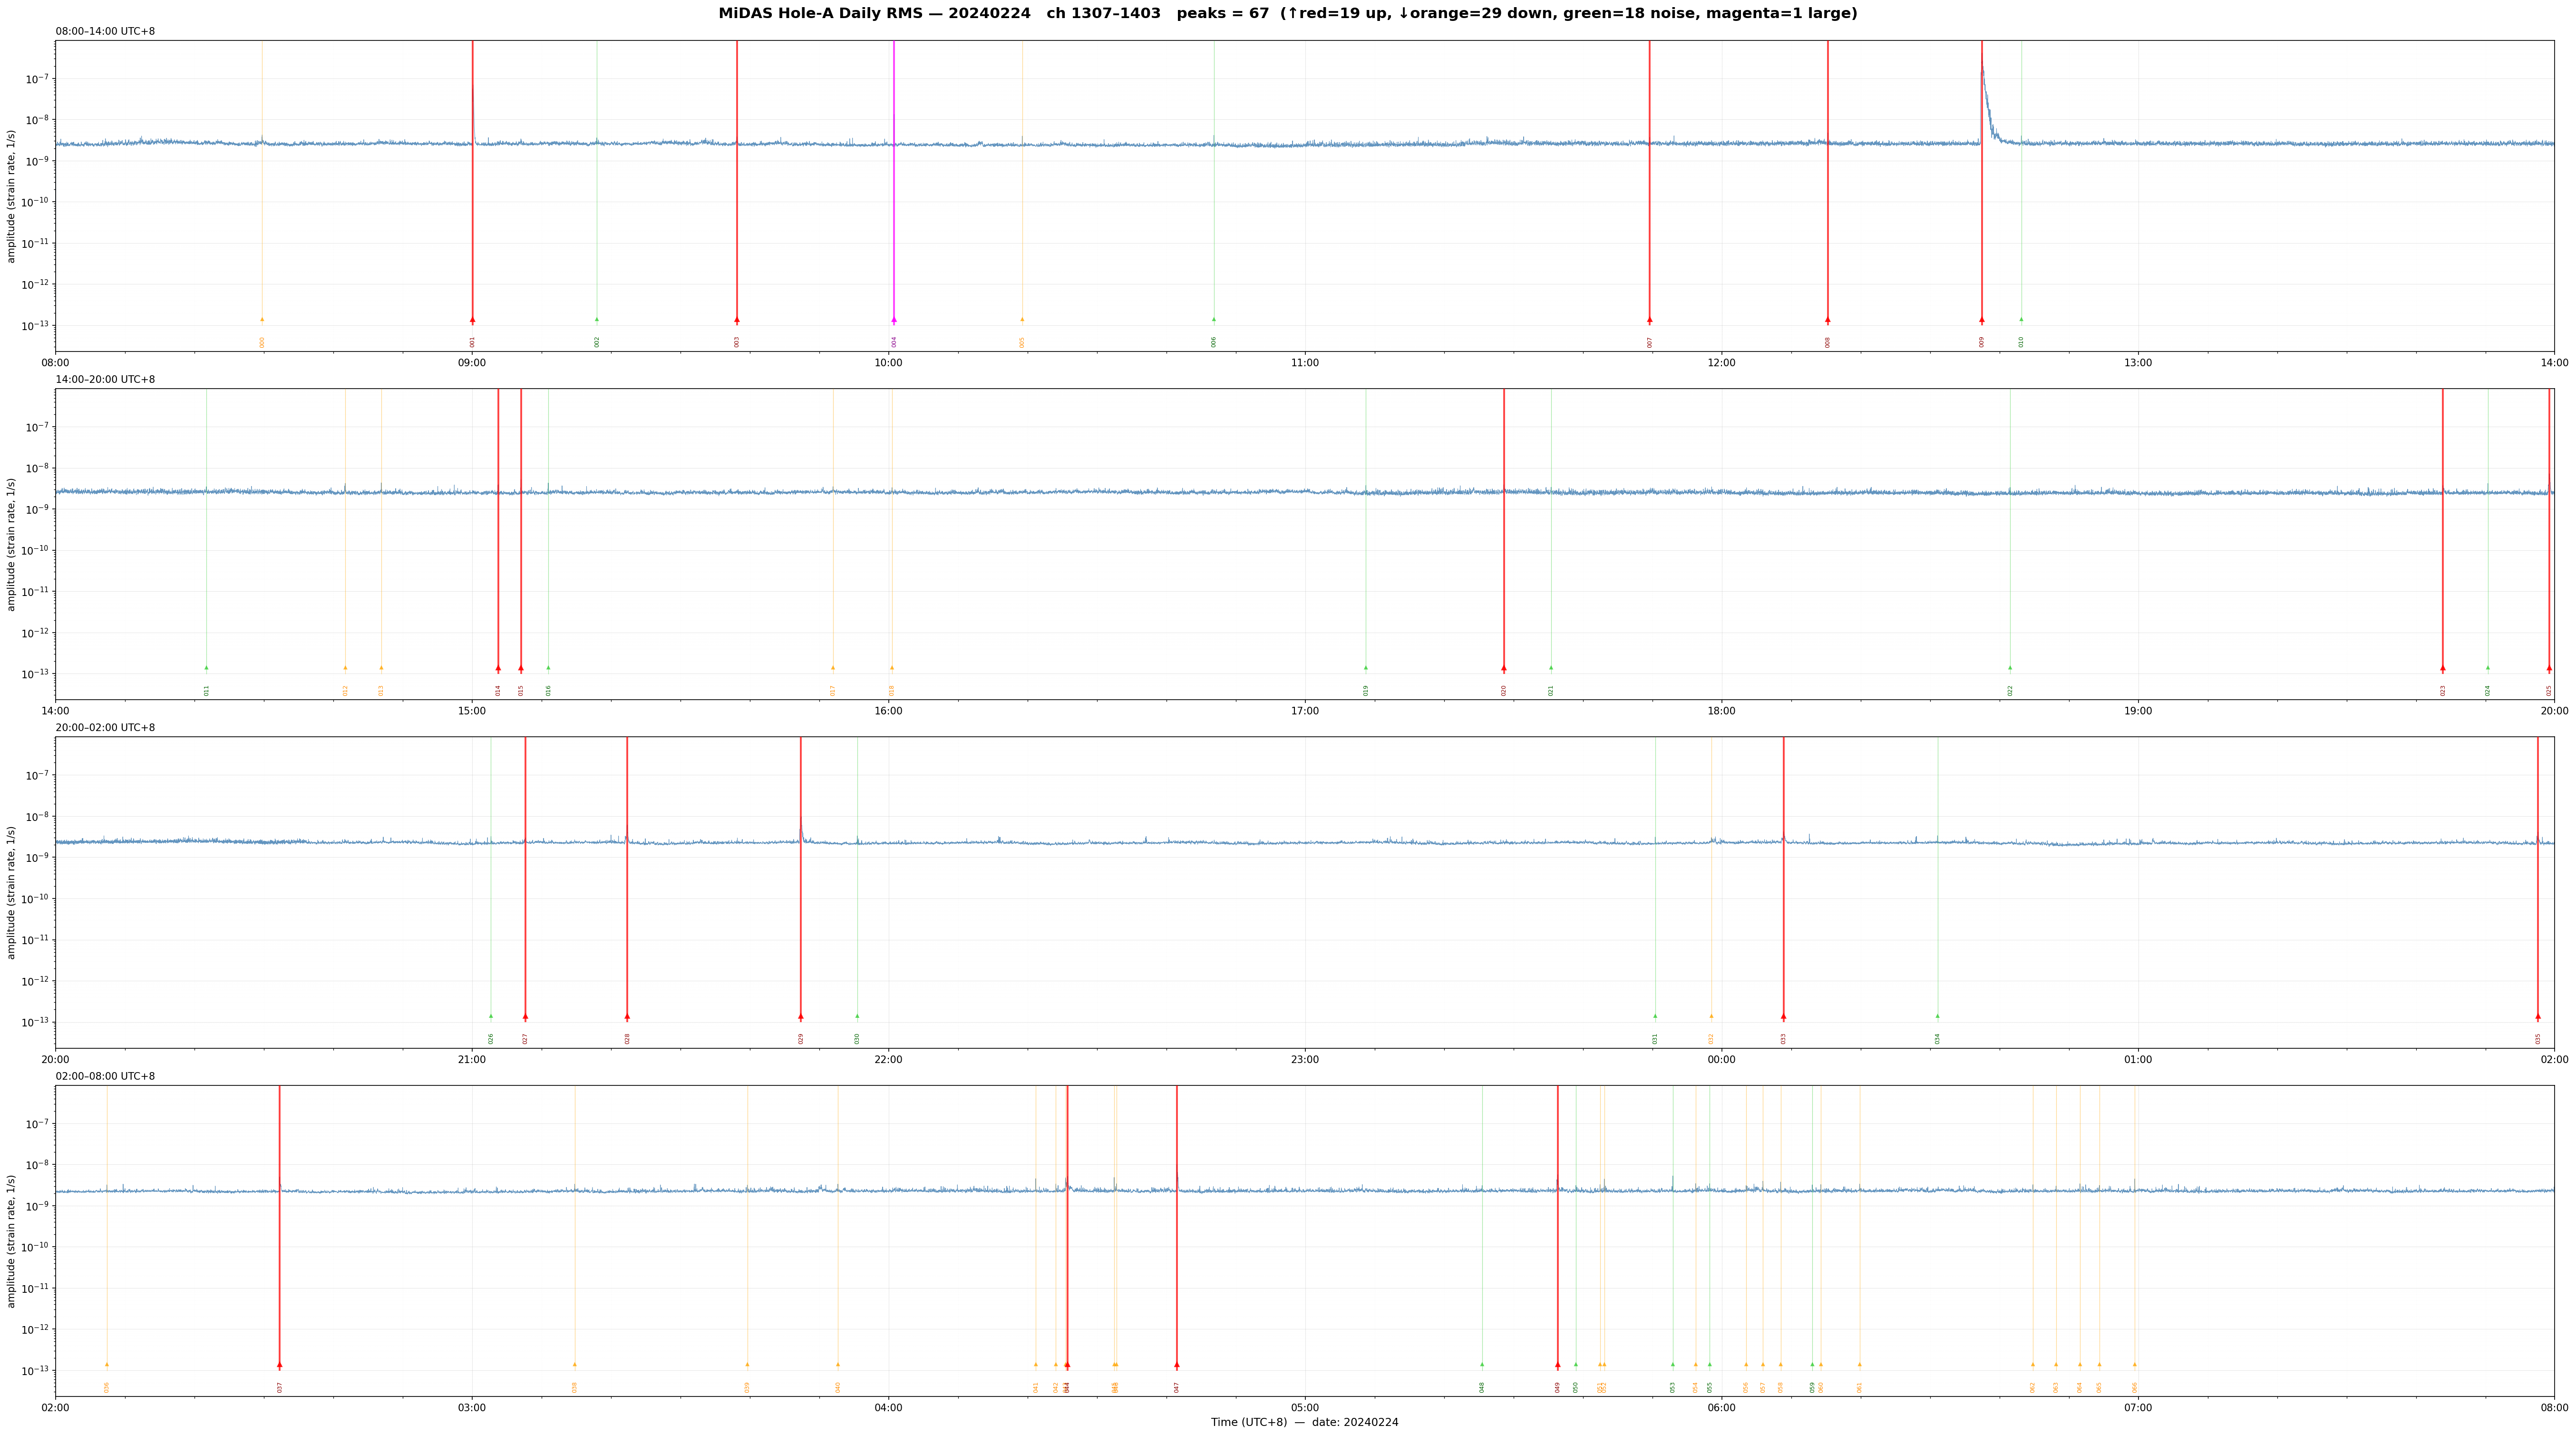Select green noise marker labeled 011
This screenshot has height=1435, width=2576.
[207, 668]
